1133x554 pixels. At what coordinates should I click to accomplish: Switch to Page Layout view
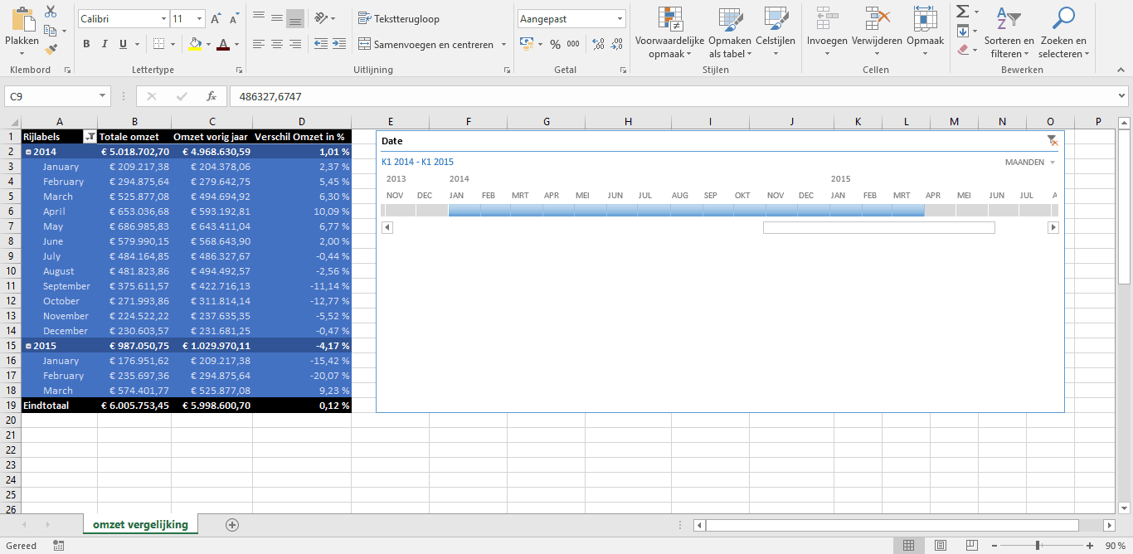(x=940, y=546)
